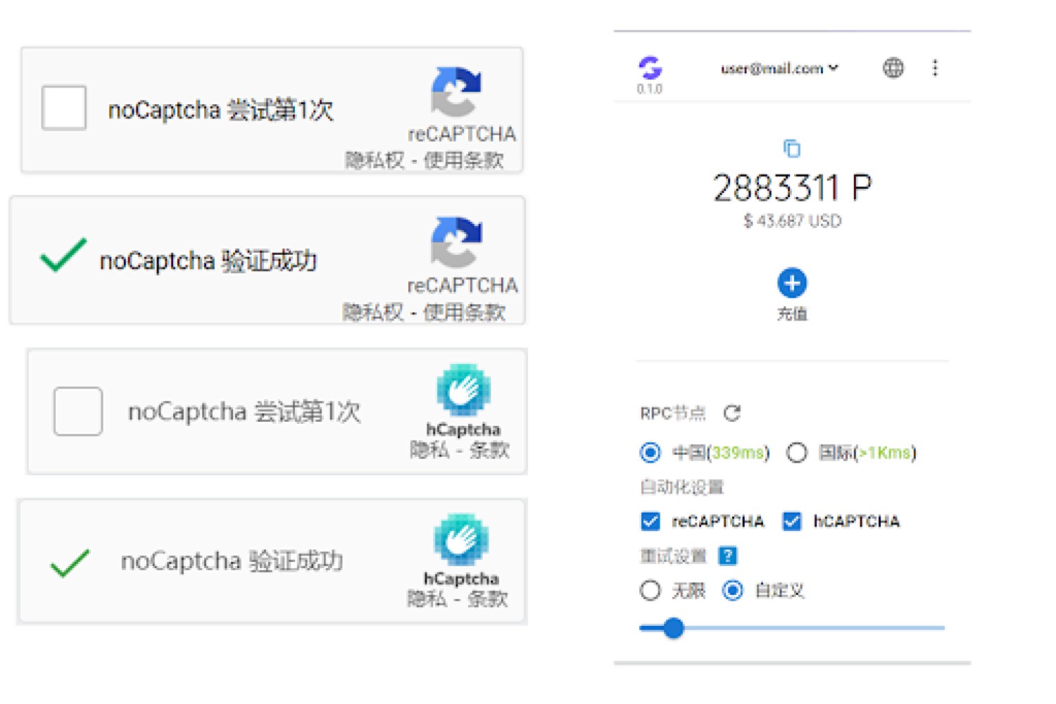This screenshot has height=704, width=1056.
Task: Toggle the reCAPTCHA automation checkbox
Action: tap(650, 521)
